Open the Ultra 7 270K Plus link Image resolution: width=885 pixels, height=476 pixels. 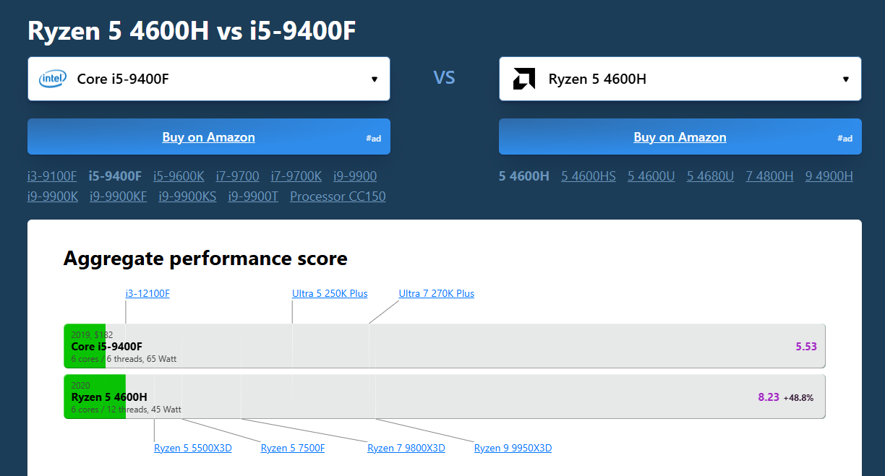tap(437, 293)
